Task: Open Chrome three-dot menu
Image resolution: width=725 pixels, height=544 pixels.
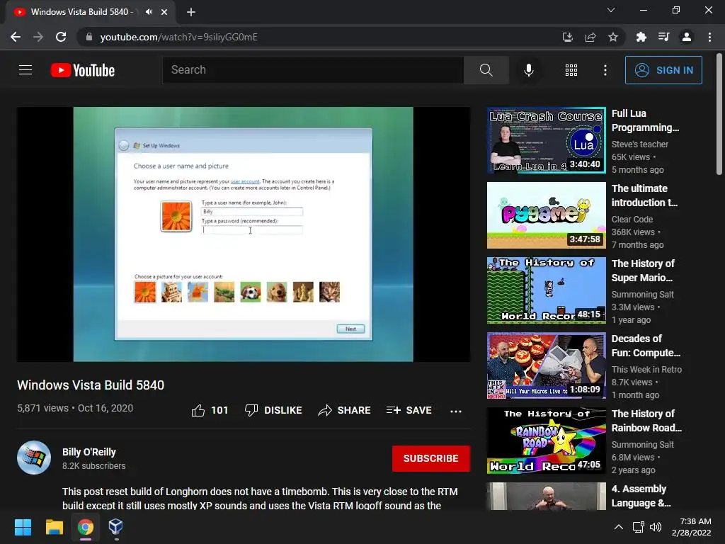Action: tap(709, 37)
